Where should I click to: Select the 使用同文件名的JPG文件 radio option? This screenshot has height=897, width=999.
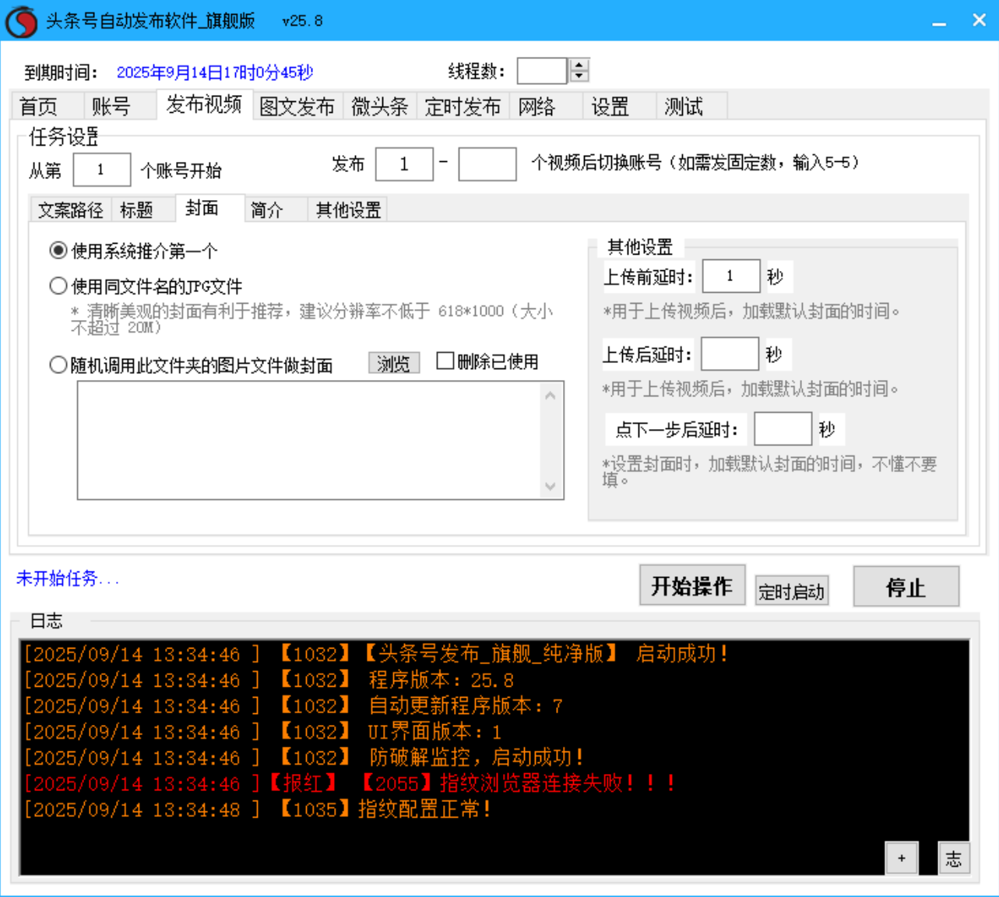point(58,286)
